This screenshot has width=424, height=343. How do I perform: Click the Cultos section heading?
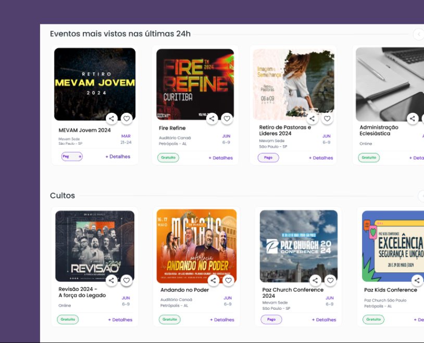click(x=63, y=195)
